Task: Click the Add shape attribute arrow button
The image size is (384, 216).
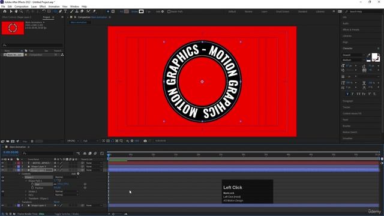Action: point(78,173)
